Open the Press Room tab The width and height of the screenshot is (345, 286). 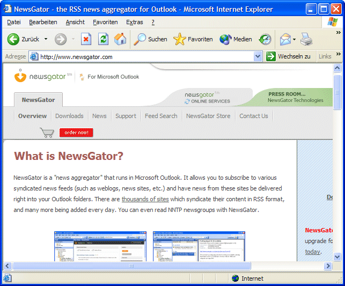click(295, 97)
